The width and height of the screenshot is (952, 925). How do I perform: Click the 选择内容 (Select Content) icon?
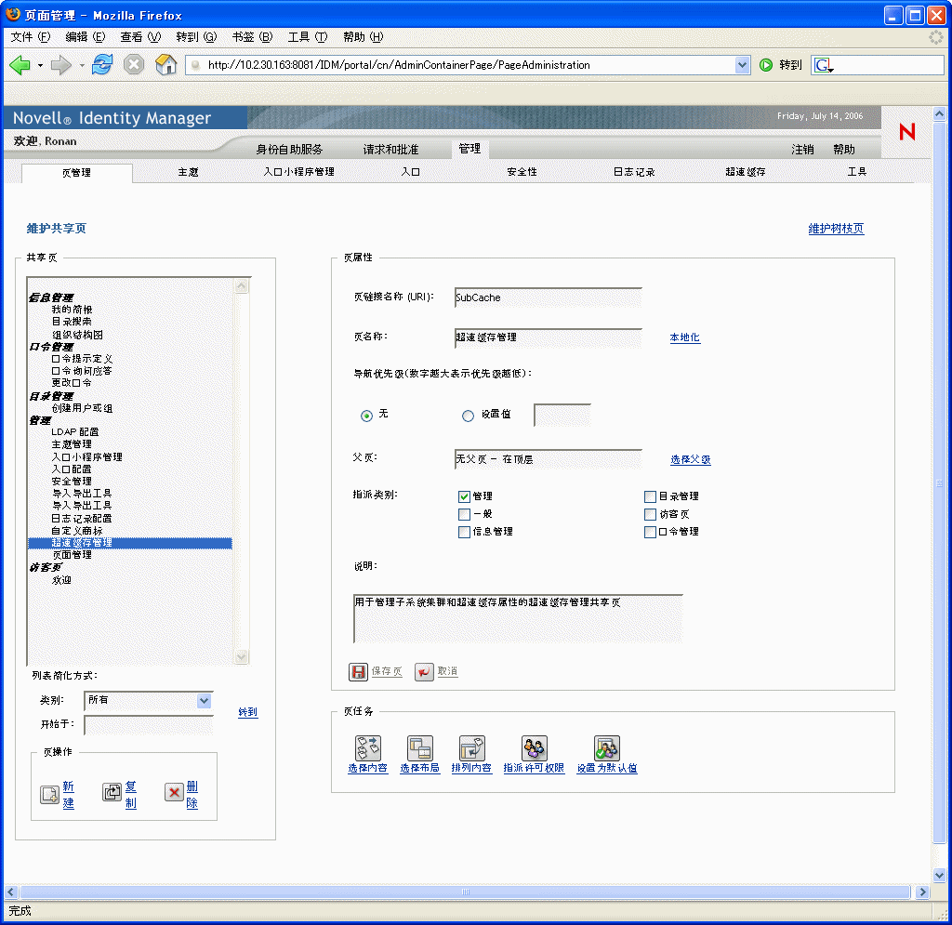click(x=366, y=748)
